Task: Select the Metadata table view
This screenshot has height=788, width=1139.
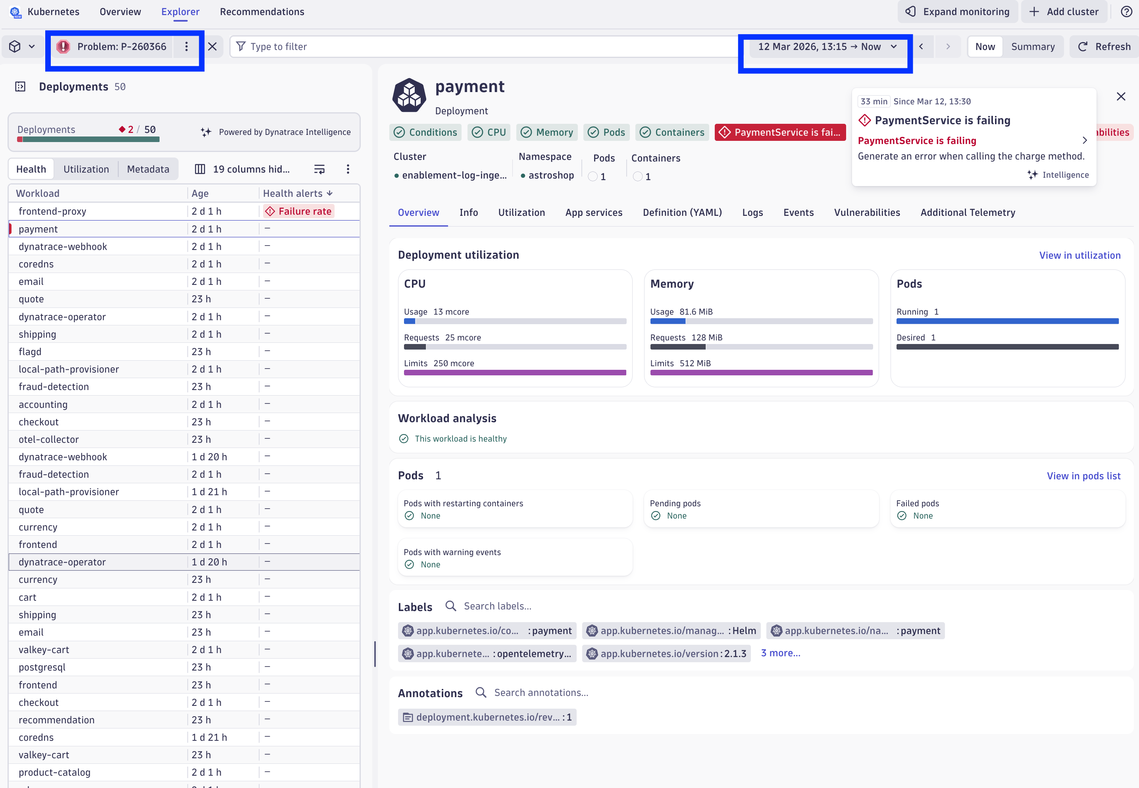Action: pos(148,169)
